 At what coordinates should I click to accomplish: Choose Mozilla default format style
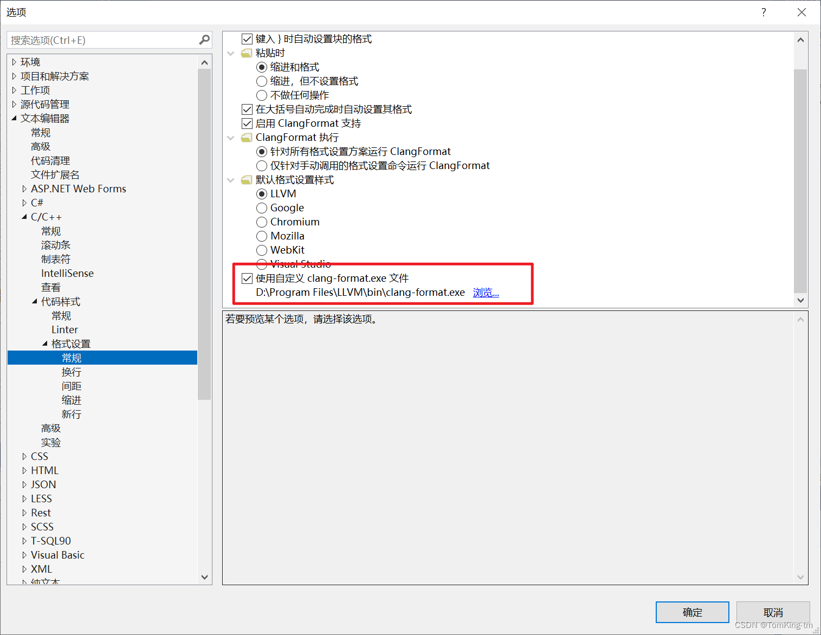pos(262,236)
